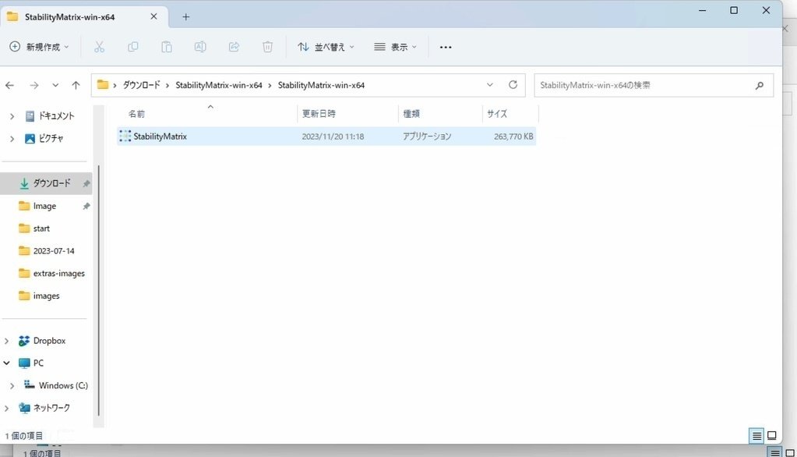Click the Copy icon in toolbar

tap(132, 47)
